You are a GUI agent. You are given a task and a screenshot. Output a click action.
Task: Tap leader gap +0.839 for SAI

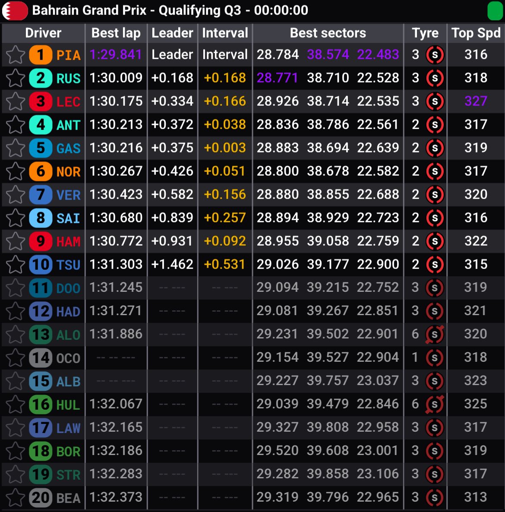click(x=172, y=218)
